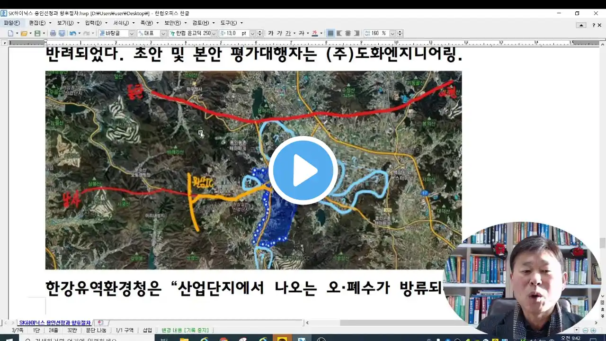Screen dimensions: 606x341
Task: Click the 3/?쪽 page indicator
Action: pyautogui.click(x=18, y=330)
